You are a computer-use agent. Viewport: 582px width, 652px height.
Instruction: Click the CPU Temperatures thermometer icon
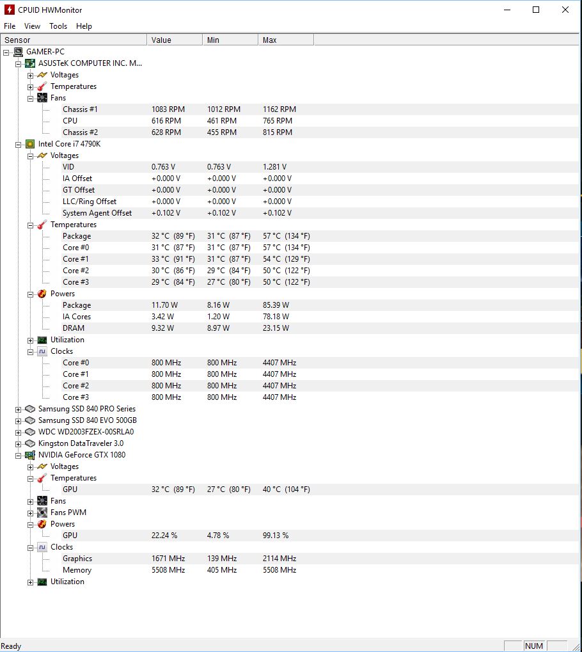(x=42, y=225)
